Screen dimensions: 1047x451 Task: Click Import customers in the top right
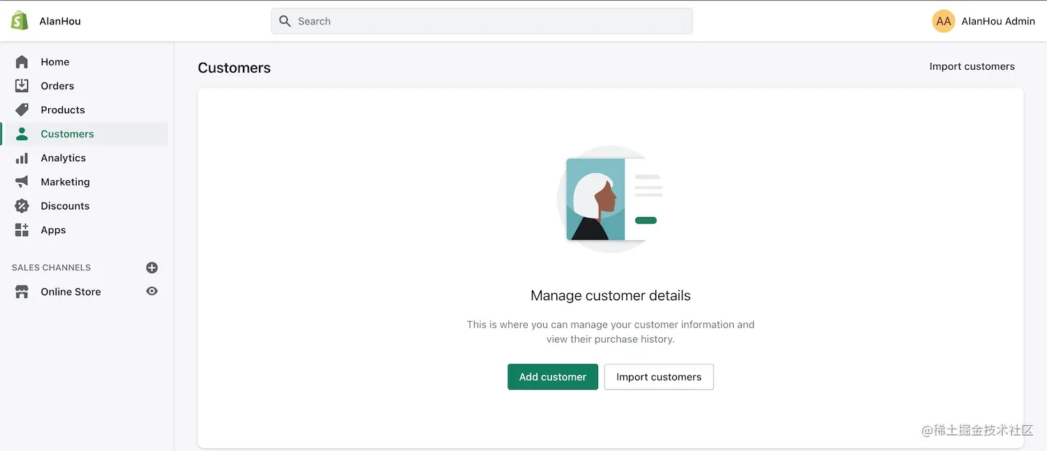[972, 66]
